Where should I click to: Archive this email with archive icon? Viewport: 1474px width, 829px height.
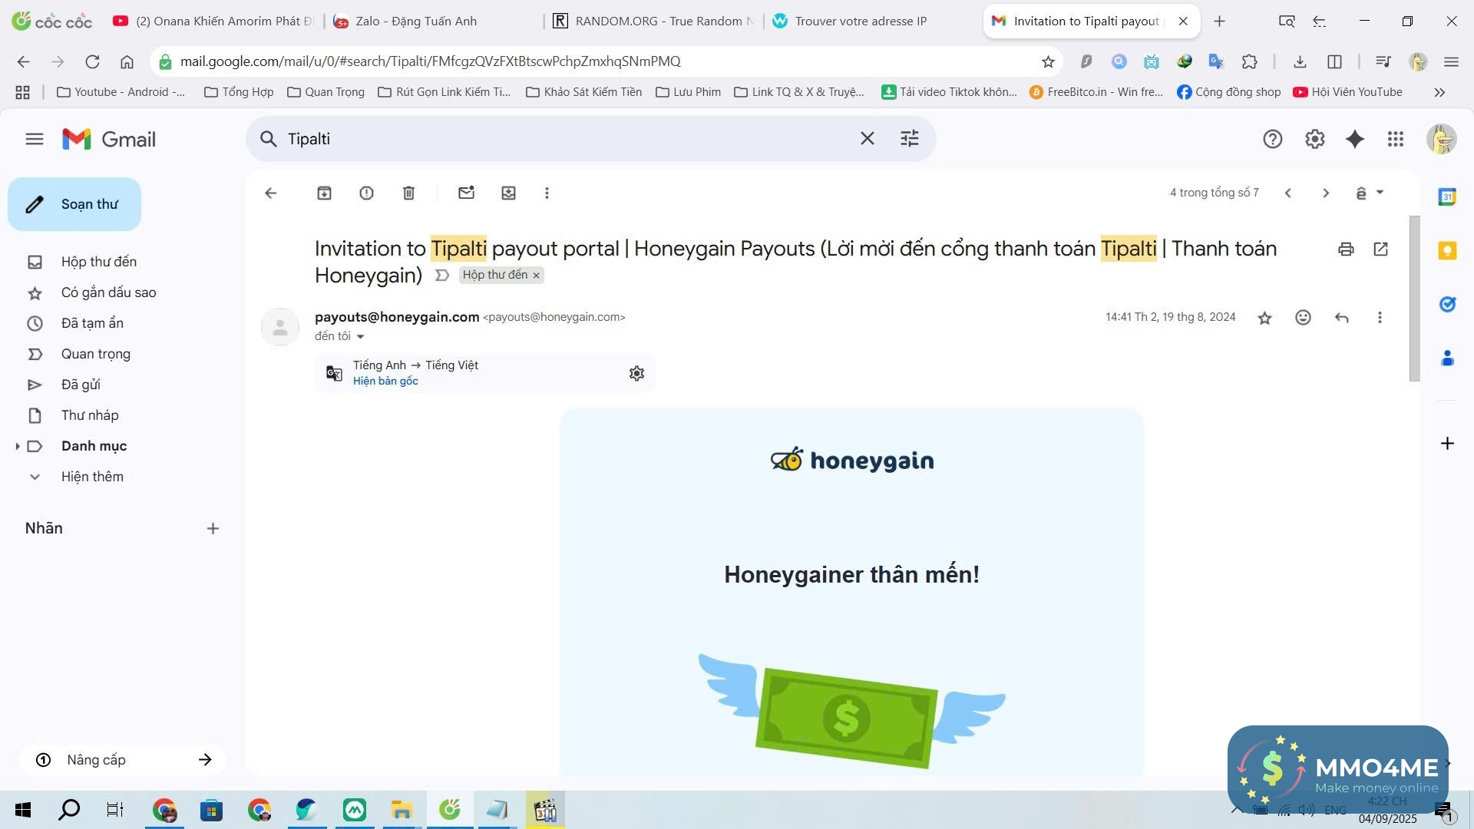(324, 193)
